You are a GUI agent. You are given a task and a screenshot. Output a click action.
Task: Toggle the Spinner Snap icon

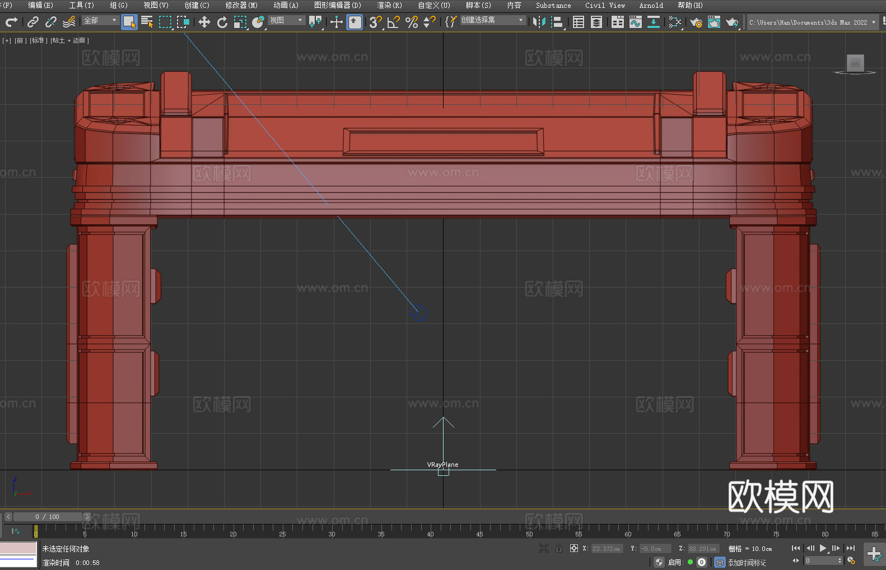point(430,22)
